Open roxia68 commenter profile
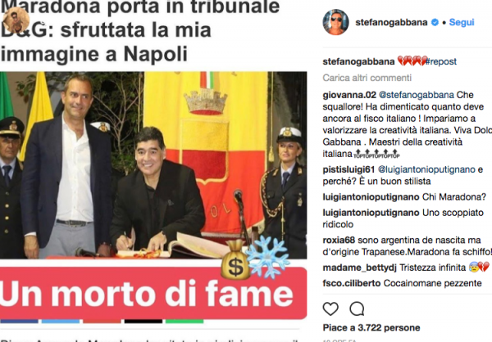 point(339,241)
